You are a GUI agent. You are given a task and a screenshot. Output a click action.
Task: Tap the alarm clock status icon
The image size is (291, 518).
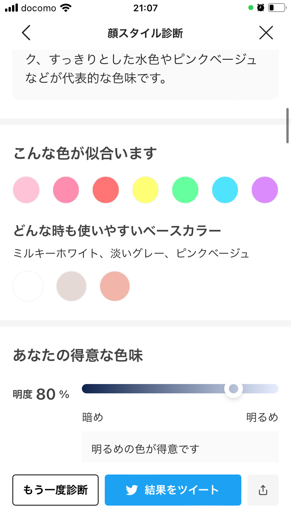pyautogui.click(x=261, y=8)
